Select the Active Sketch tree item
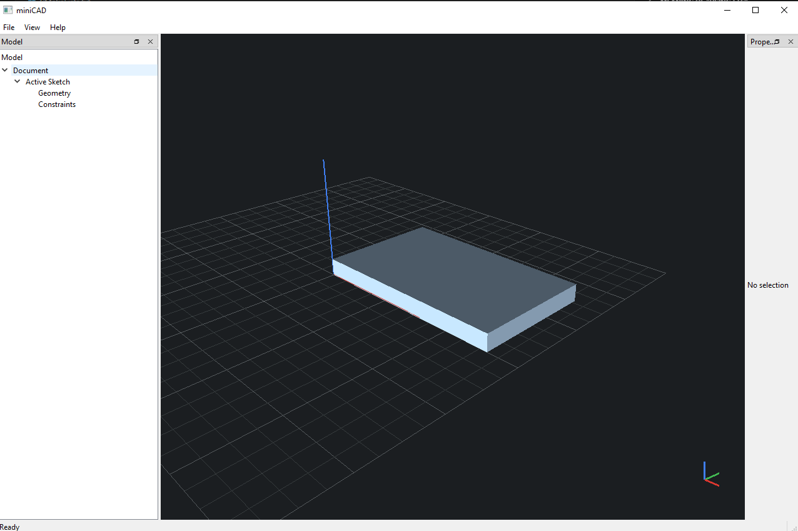 [x=48, y=82]
